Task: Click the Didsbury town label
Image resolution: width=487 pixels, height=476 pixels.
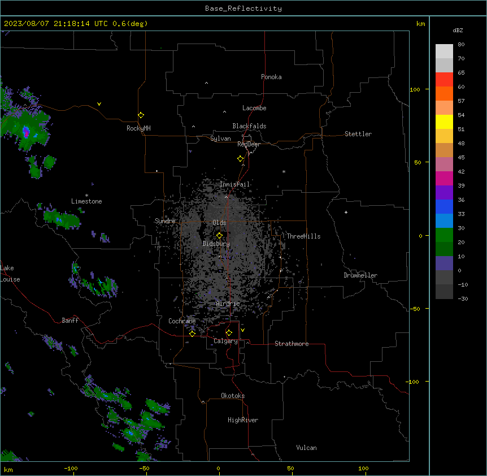Action: [216, 244]
